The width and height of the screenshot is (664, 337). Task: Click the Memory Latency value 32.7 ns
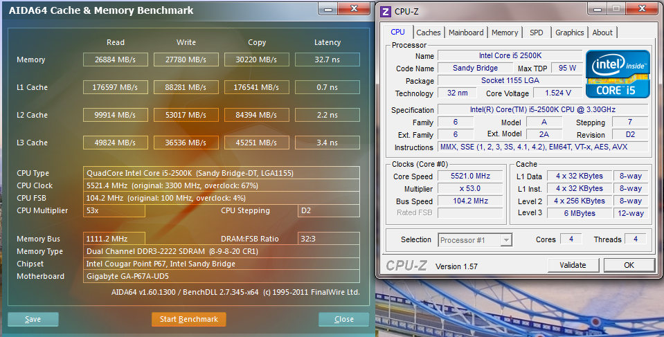[327, 60]
